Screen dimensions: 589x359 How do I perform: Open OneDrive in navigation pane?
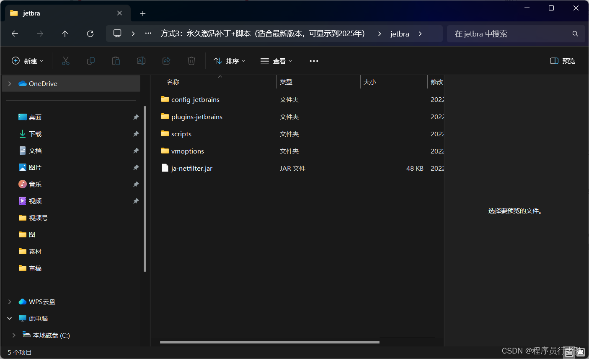(43, 83)
